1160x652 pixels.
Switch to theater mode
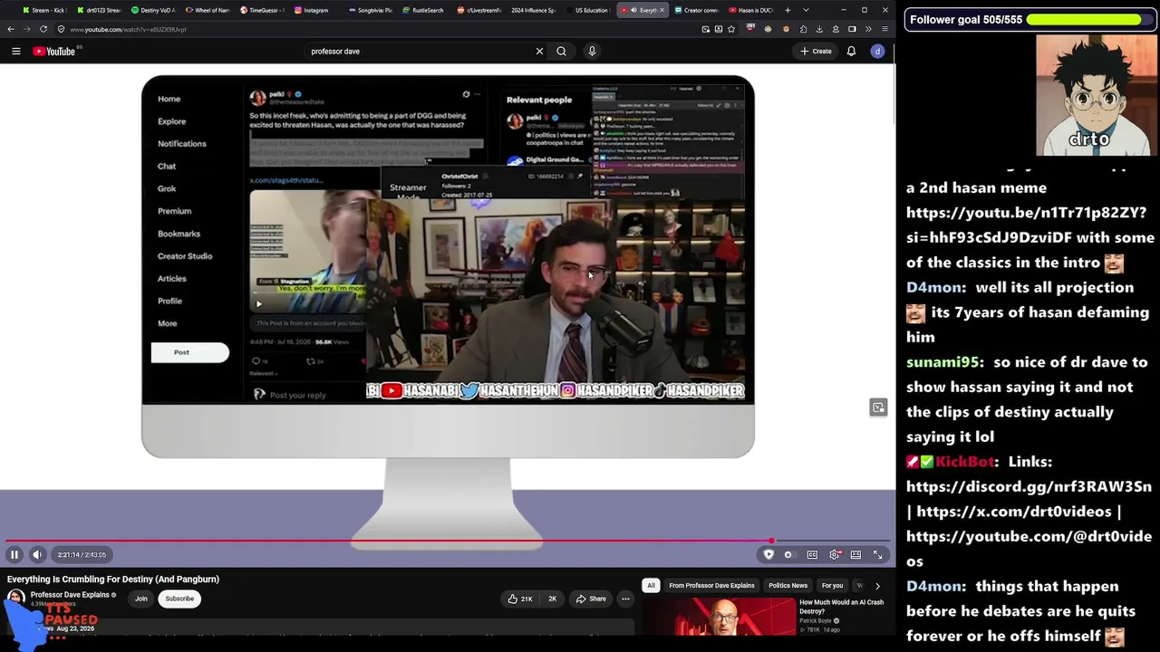point(855,554)
